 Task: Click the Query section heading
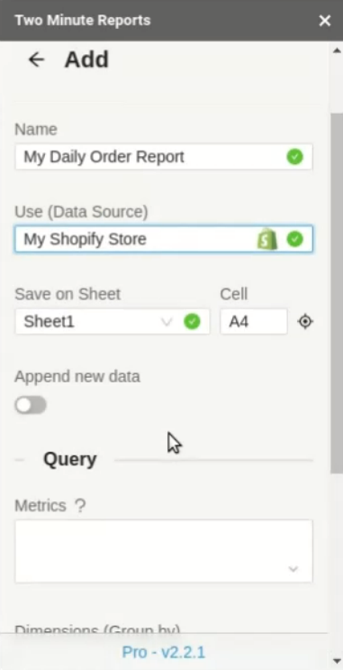click(x=70, y=459)
